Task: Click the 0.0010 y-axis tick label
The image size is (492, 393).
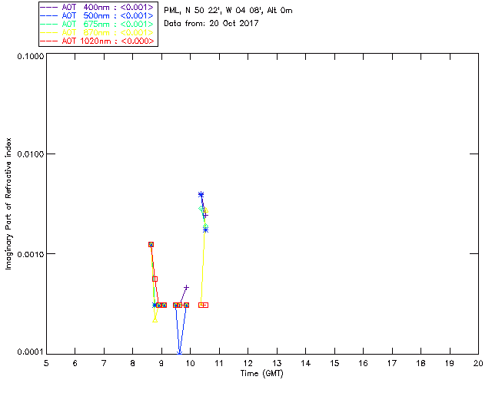Action: click(30, 254)
